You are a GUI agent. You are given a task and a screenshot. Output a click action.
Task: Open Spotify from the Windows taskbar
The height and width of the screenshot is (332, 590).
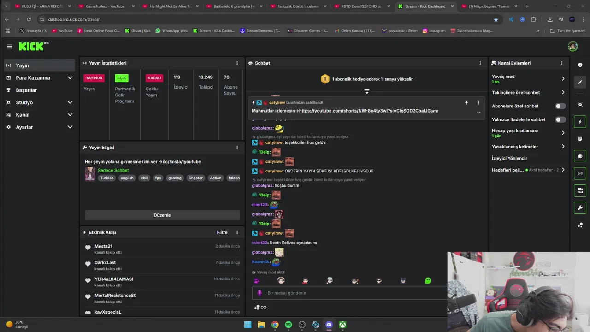pyautogui.click(x=289, y=325)
